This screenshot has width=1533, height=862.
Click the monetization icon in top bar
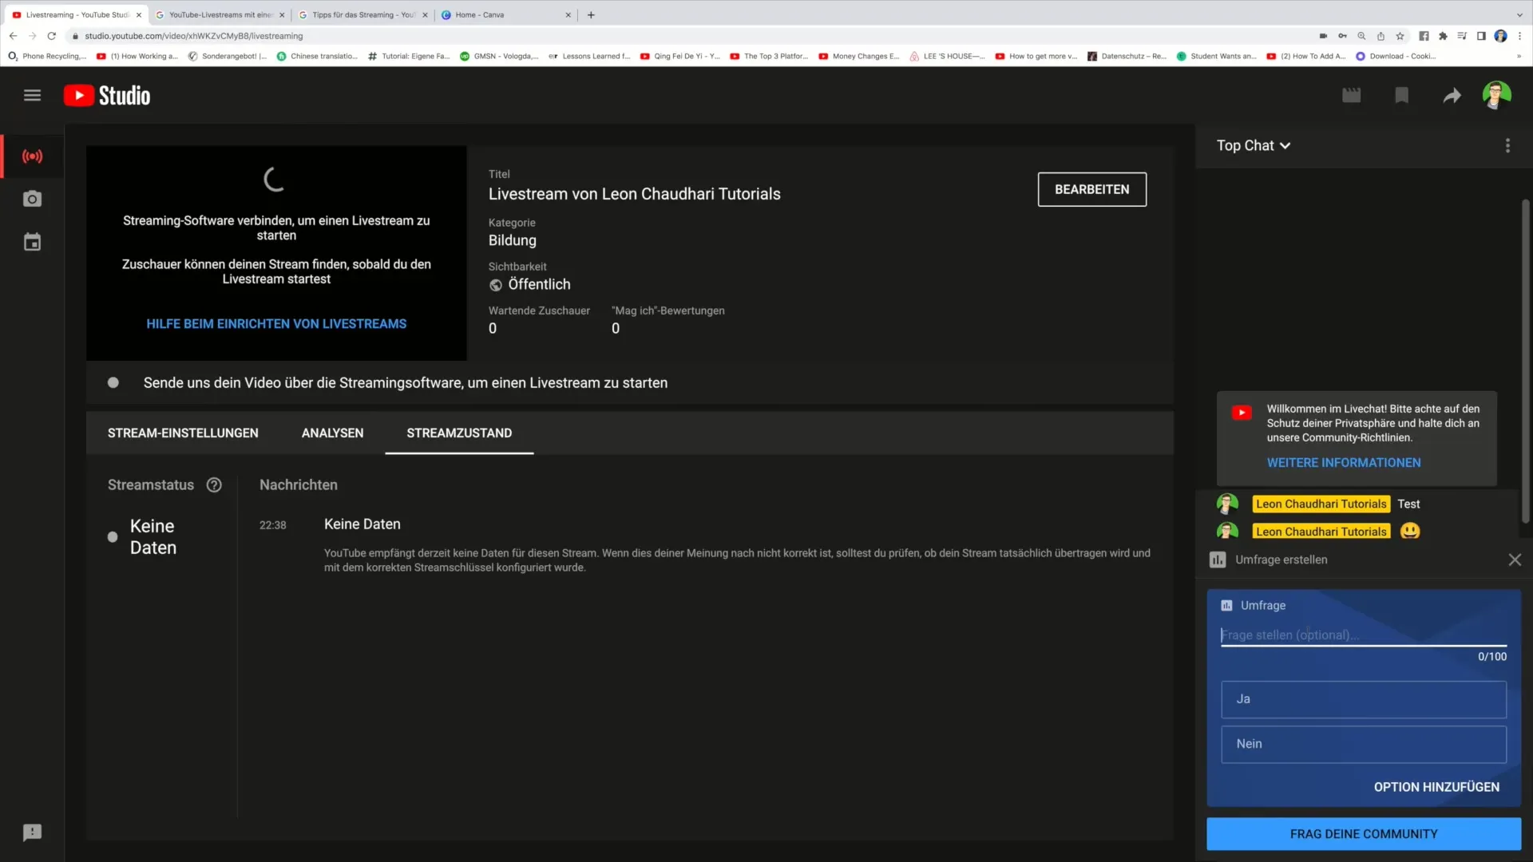(1402, 95)
